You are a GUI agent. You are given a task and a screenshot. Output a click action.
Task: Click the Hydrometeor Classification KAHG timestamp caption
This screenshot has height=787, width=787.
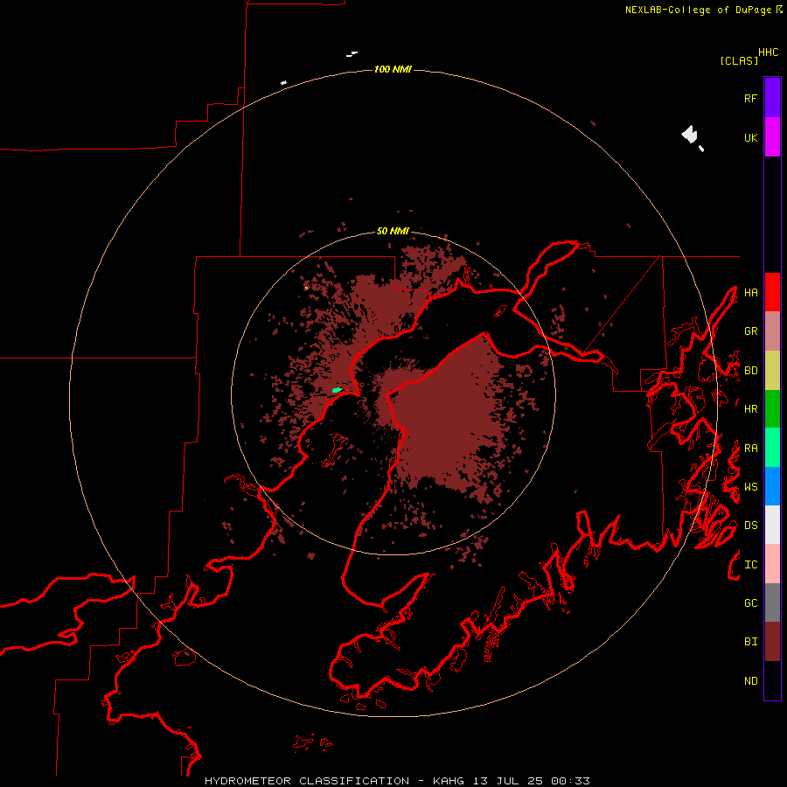(x=397, y=781)
